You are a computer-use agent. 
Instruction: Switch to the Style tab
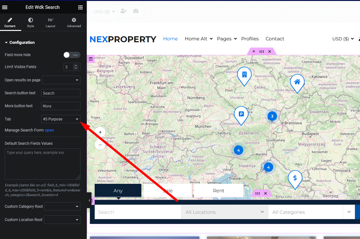pos(30,22)
